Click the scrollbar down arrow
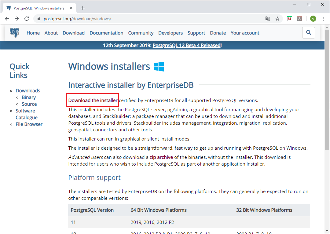Screen dimensions: 330x234 327,231
